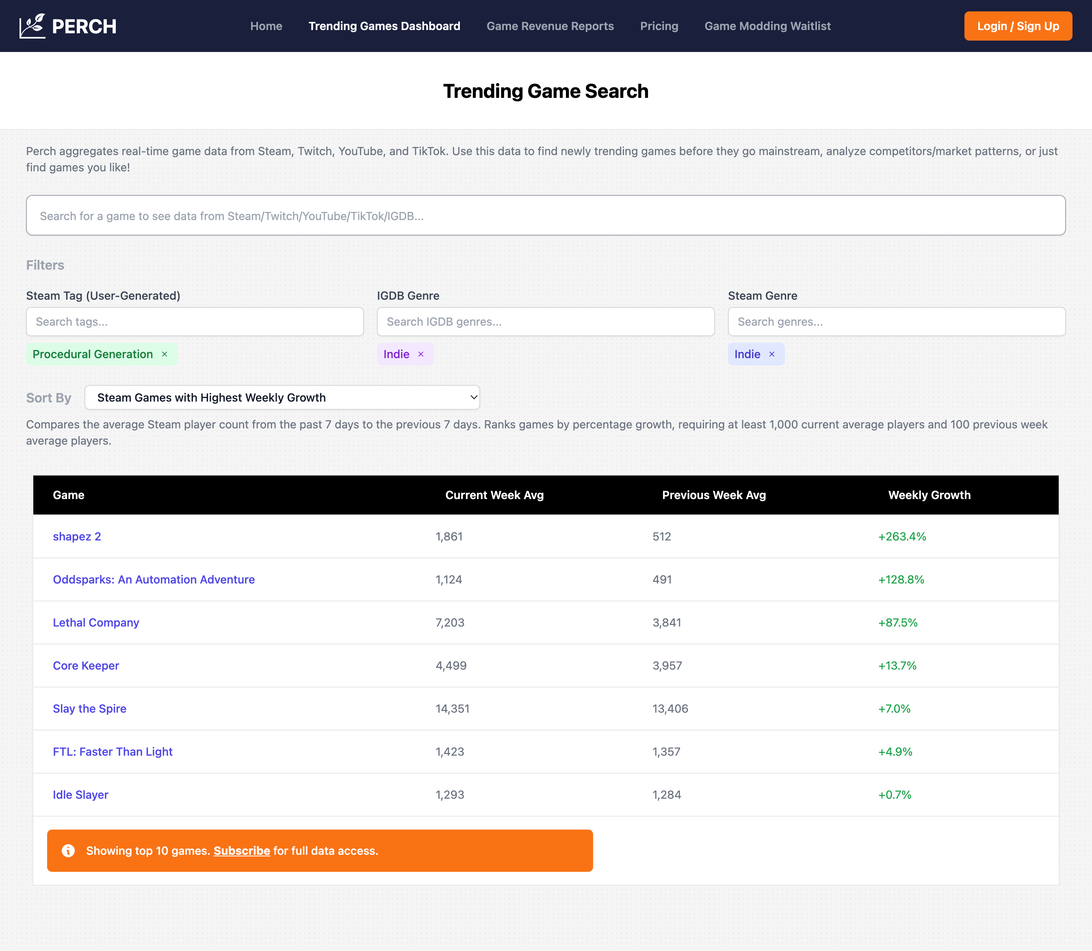The width and height of the screenshot is (1092, 951).
Task: Click the +0.7% growth value
Action: pos(895,794)
